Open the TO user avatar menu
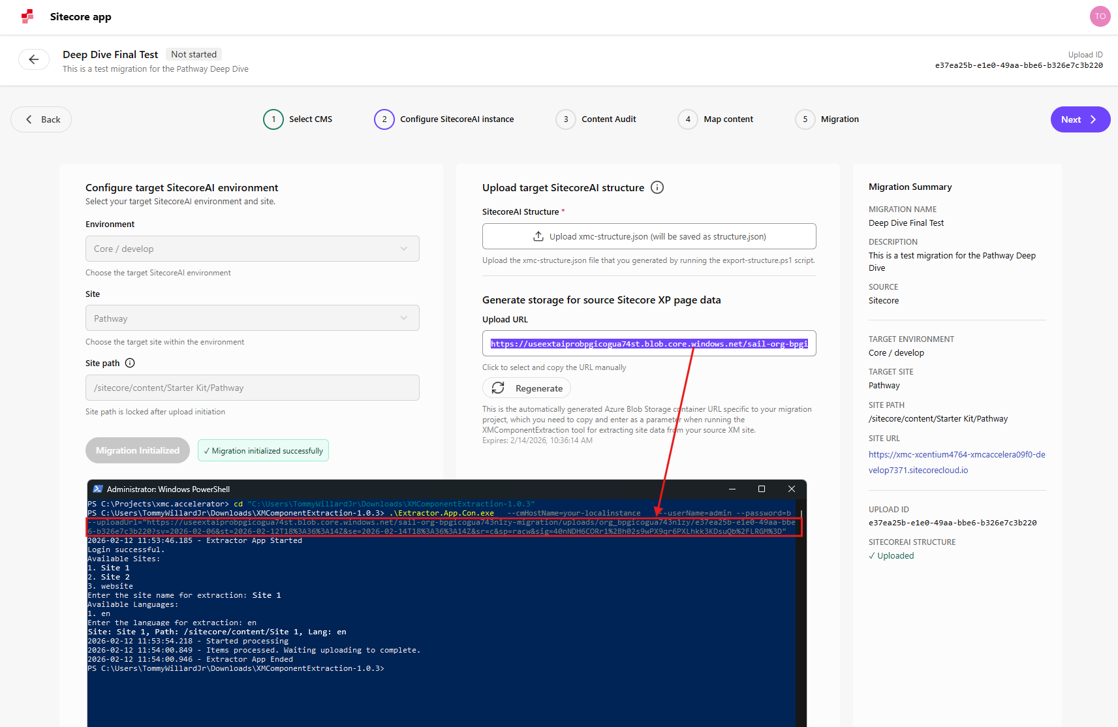The height and width of the screenshot is (727, 1118). 1100,16
